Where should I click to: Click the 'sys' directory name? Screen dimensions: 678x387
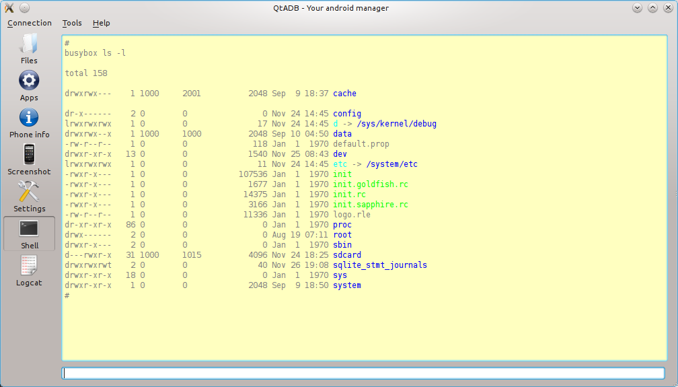[x=340, y=275]
